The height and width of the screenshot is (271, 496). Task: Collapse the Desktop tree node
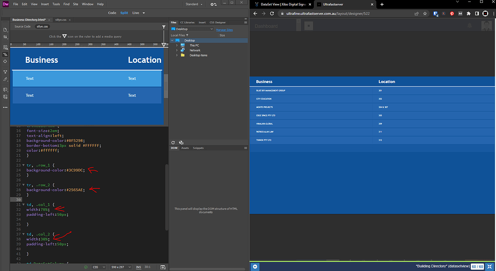[x=172, y=41]
